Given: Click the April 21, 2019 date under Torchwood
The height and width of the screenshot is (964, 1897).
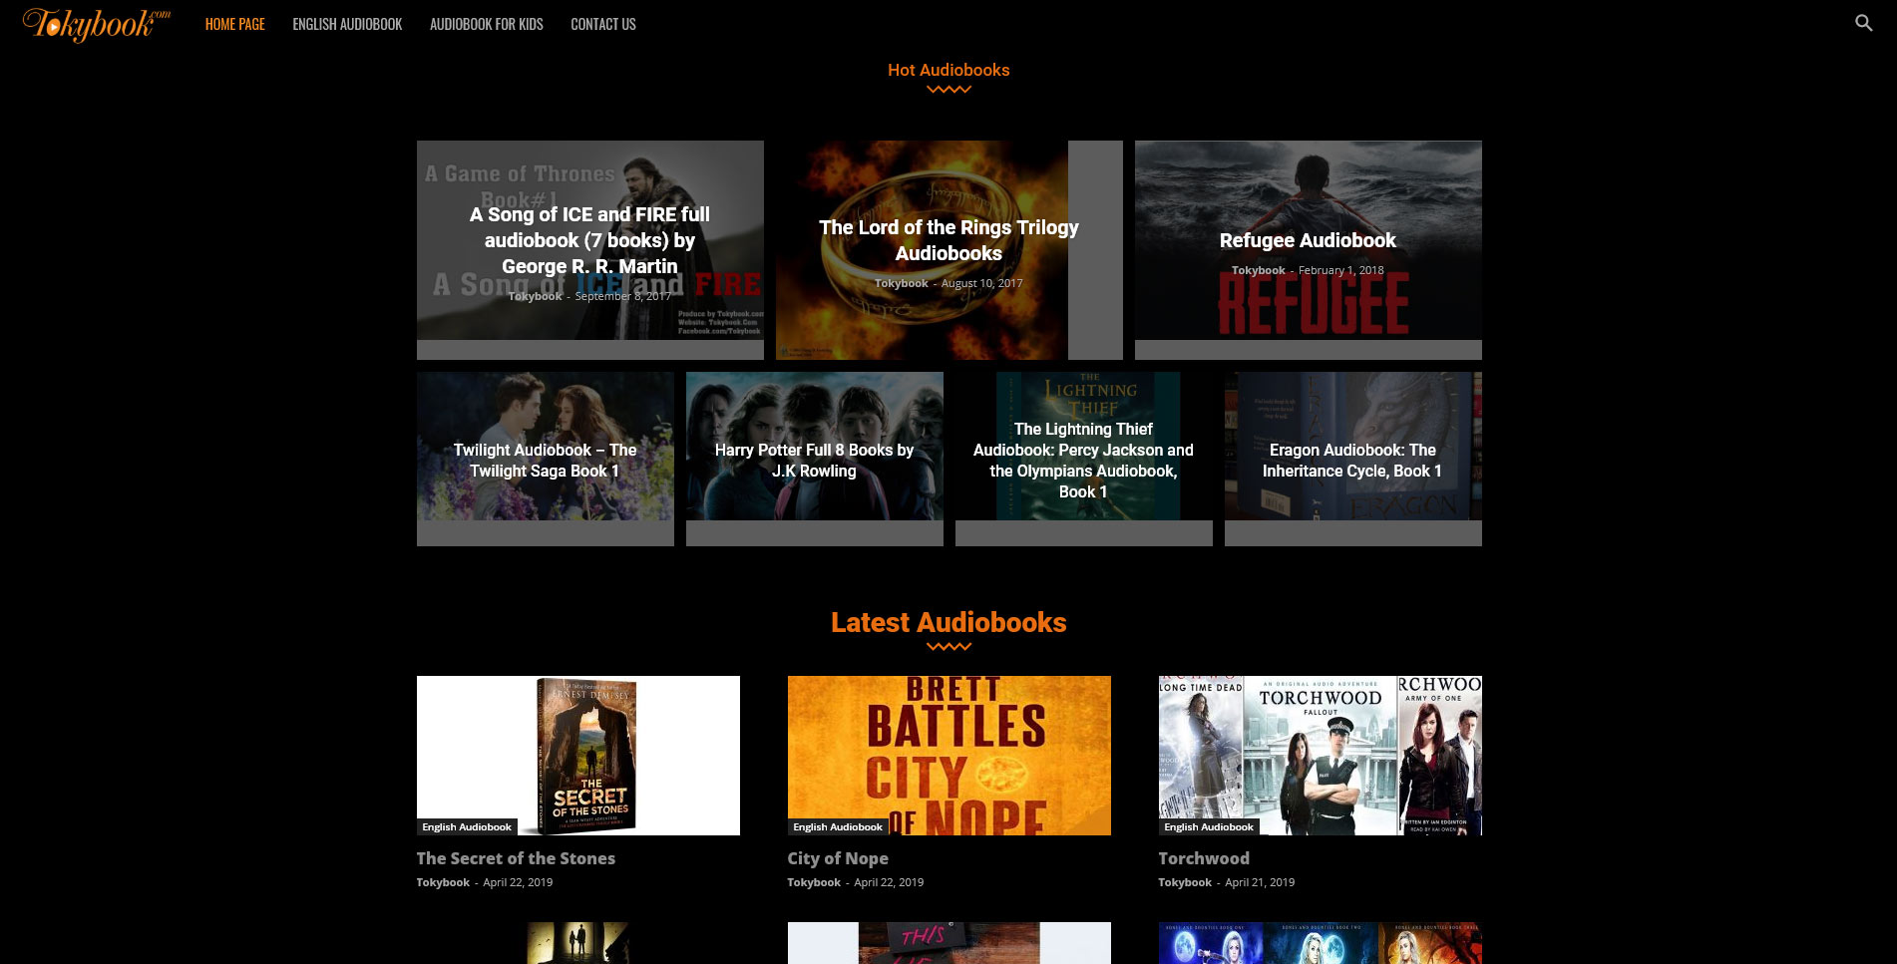Looking at the screenshot, I should (x=1260, y=882).
